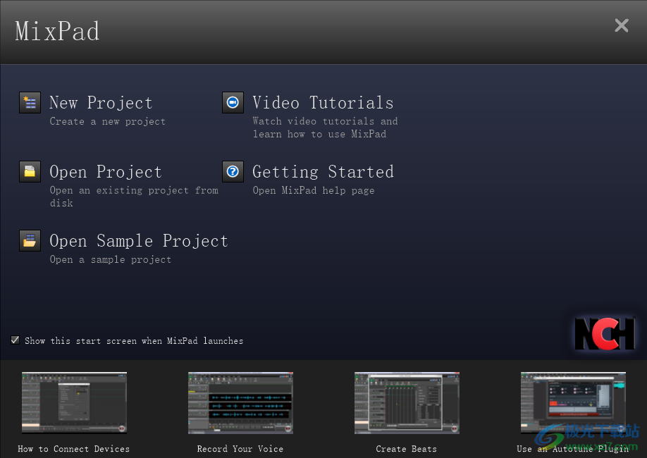Click the NCH logo
The image size is (647, 458).
[605, 334]
